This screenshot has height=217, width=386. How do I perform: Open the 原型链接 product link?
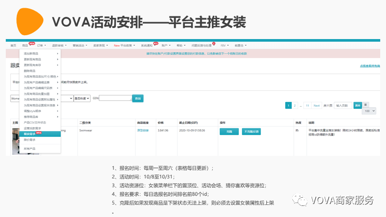pyautogui.click(x=143, y=130)
